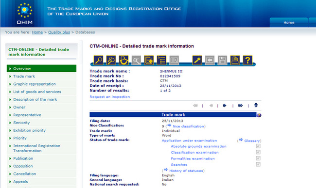This screenshot has height=188, width=316.
Task: Jump to last result with double-right arrow
Action: click(x=240, y=106)
